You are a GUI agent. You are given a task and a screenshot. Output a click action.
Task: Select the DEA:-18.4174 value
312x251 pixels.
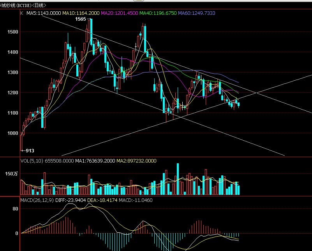(102, 200)
